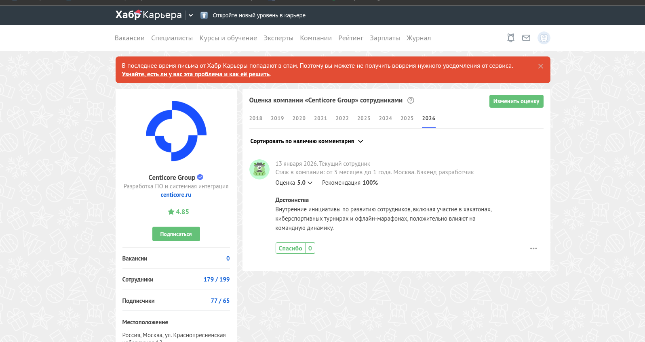Open the Подписчики 77 / 65 link
The height and width of the screenshot is (342, 645).
pyautogui.click(x=220, y=301)
